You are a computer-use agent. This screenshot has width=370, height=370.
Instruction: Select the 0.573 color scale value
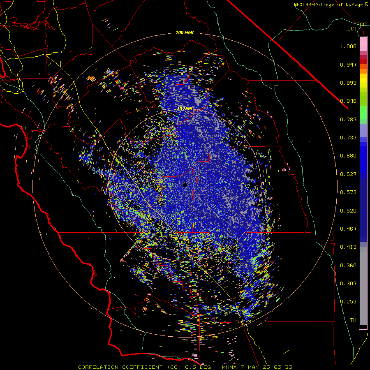click(348, 192)
